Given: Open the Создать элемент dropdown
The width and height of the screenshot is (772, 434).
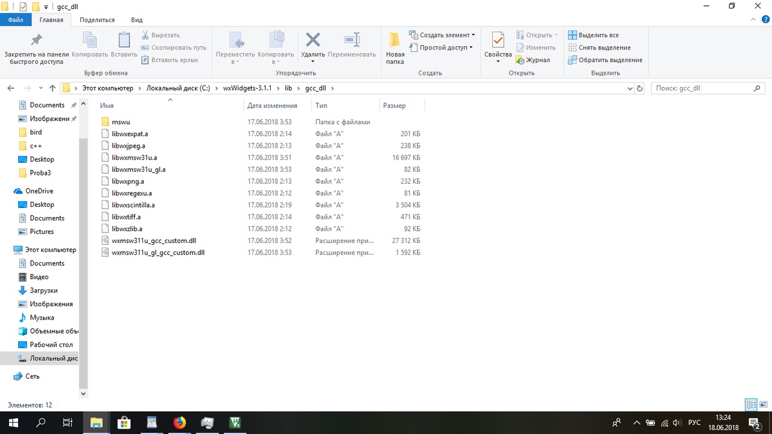Looking at the screenshot, I should coord(442,35).
